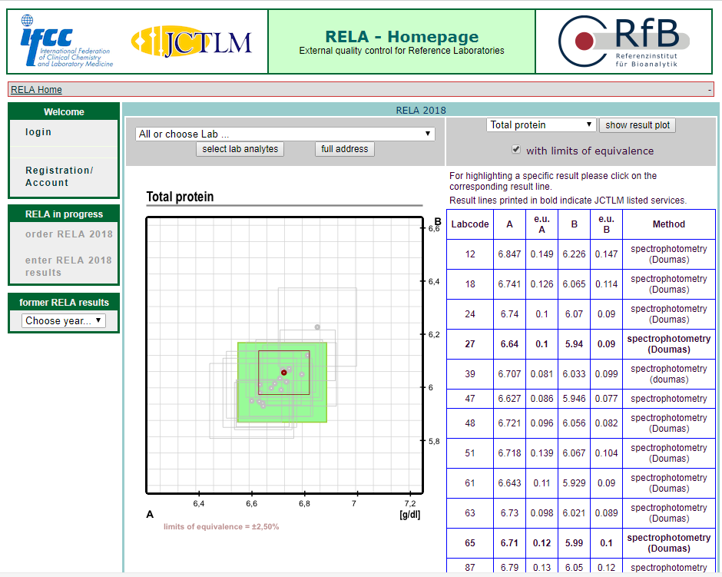Open the login menu item
The image size is (722, 577).
[x=38, y=132]
